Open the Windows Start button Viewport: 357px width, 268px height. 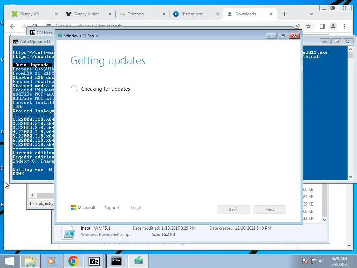point(9,261)
